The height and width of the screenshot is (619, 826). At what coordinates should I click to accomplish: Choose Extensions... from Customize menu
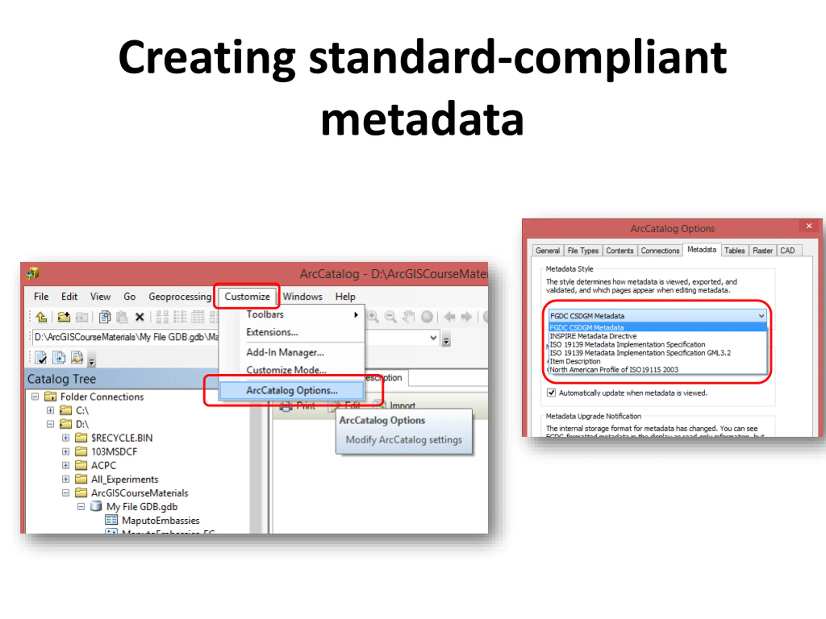292,332
